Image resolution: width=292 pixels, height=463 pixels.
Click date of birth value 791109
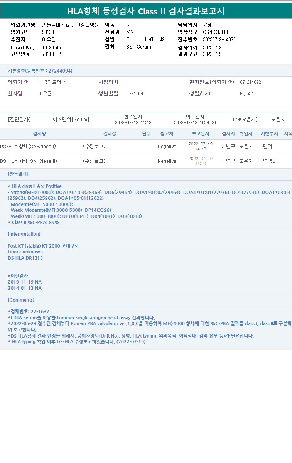[136, 94]
